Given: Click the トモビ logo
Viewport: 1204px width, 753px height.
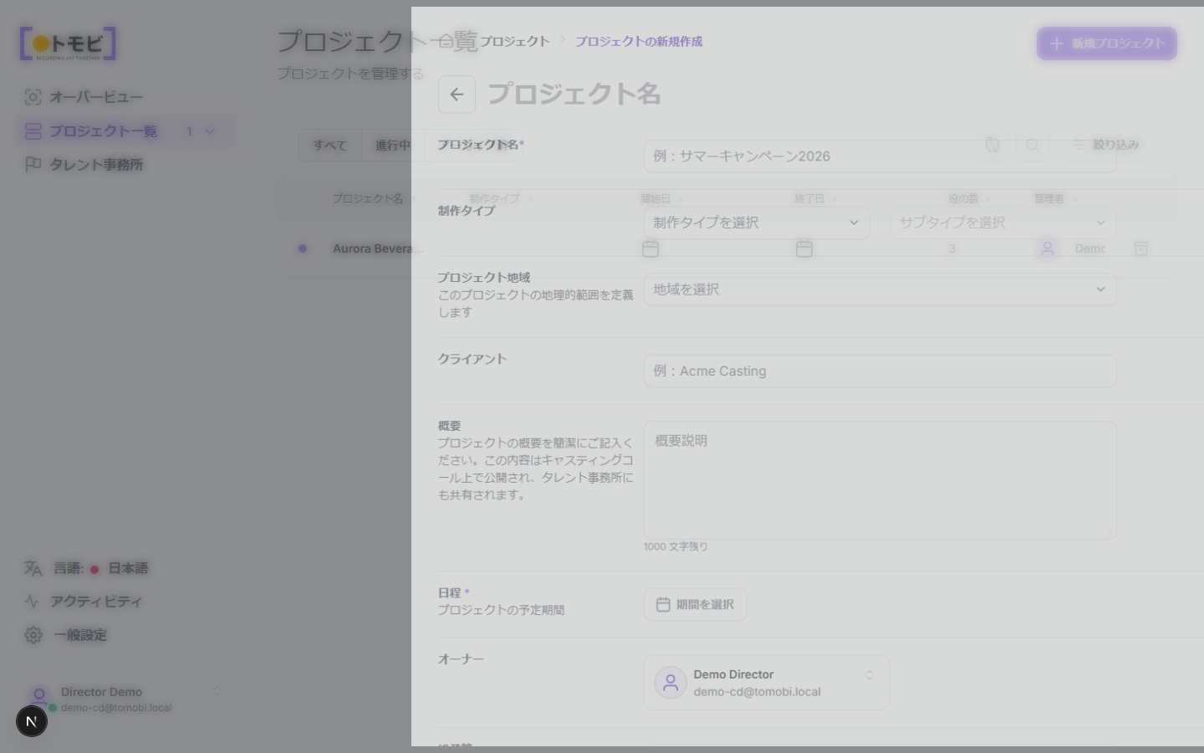Looking at the screenshot, I should tap(68, 44).
